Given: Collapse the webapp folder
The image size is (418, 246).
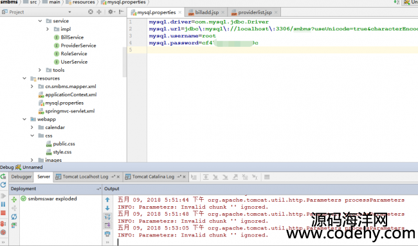Looking at the screenshot, I should pos(24,119).
